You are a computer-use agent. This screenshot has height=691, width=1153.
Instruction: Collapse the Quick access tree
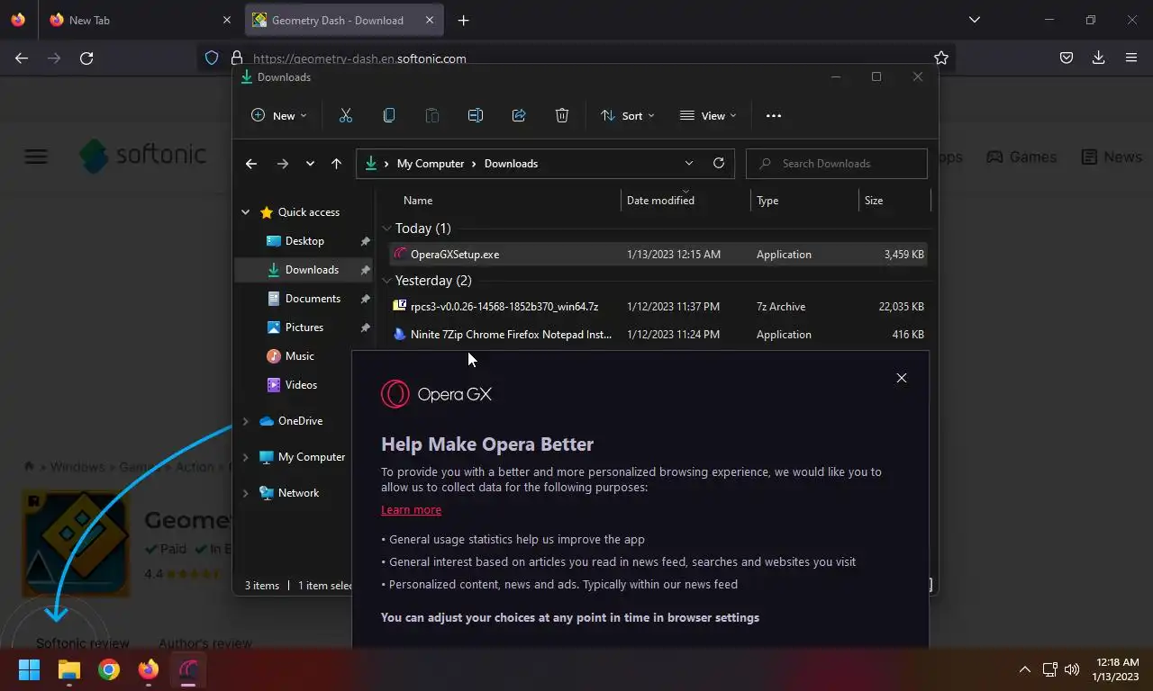[245, 212]
